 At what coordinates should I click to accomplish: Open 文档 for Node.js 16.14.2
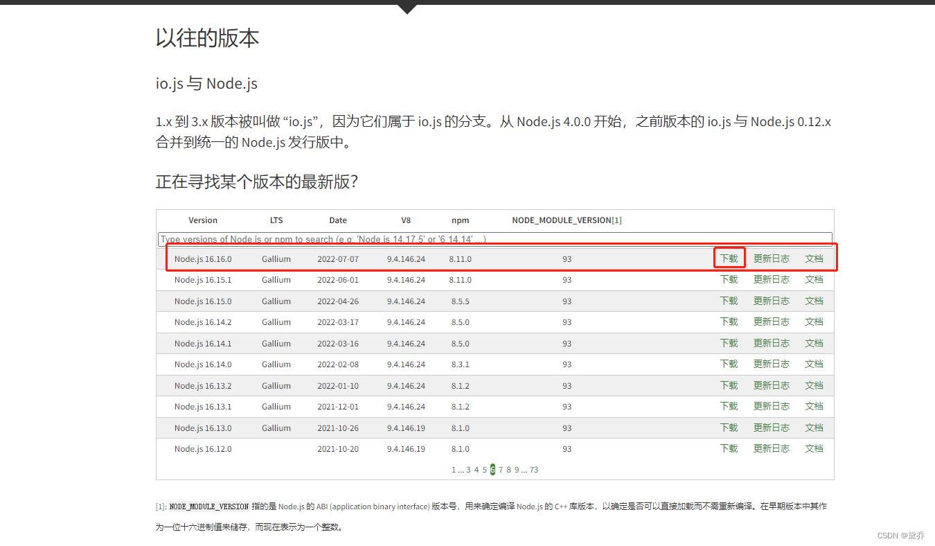coord(814,322)
